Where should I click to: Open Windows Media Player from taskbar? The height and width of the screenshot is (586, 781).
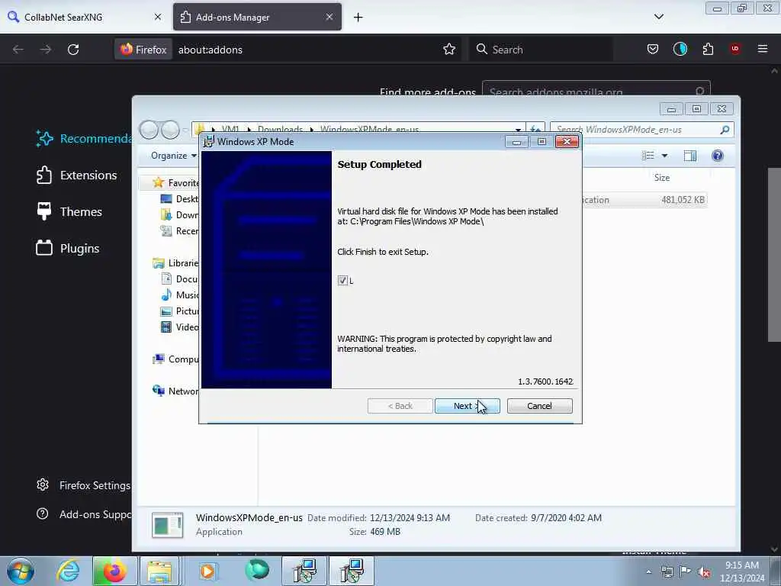207,571
